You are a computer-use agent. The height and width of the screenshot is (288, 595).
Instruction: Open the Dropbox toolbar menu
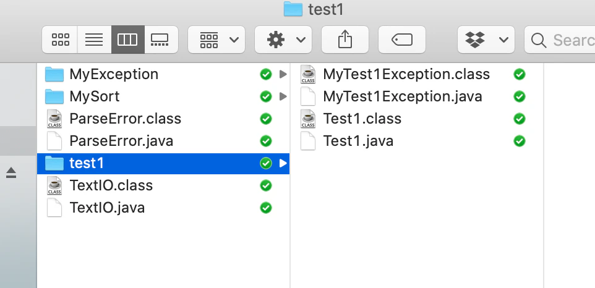coord(486,40)
